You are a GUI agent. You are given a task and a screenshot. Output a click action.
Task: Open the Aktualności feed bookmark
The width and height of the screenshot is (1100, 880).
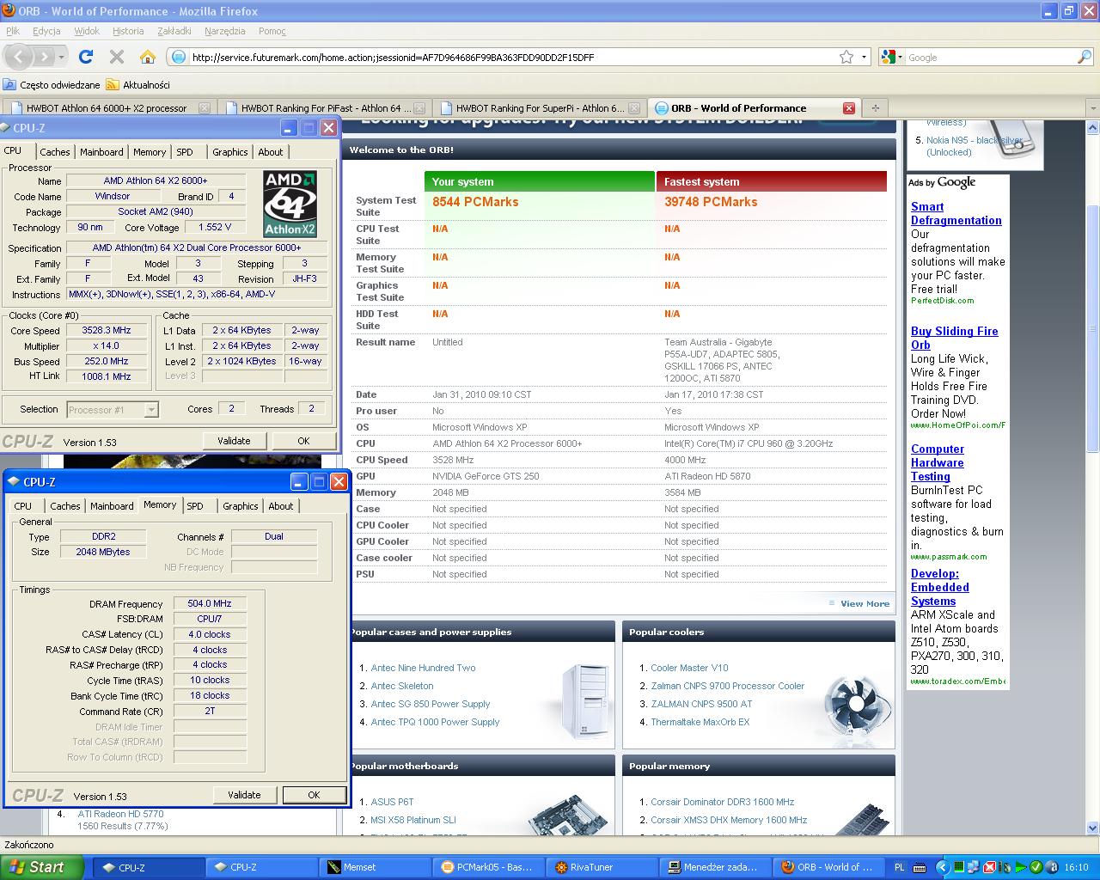(x=138, y=84)
